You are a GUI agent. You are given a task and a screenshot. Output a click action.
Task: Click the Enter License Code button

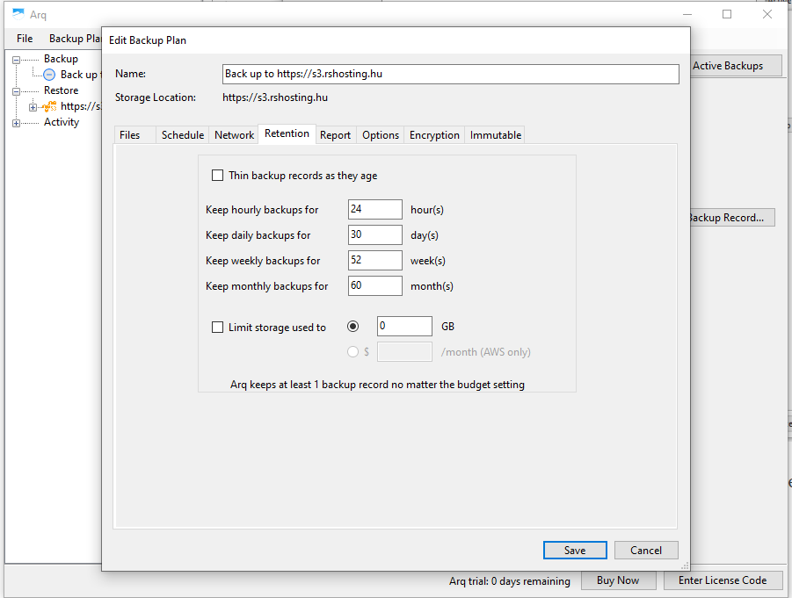pyautogui.click(x=723, y=580)
